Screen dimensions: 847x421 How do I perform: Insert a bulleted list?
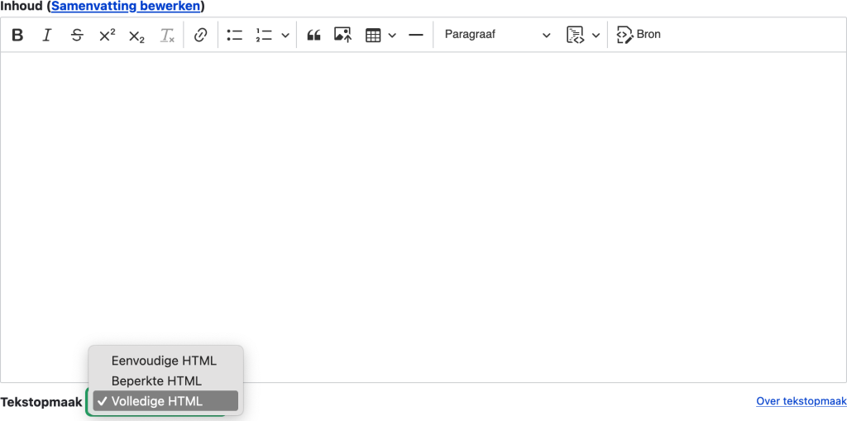[x=234, y=35]
